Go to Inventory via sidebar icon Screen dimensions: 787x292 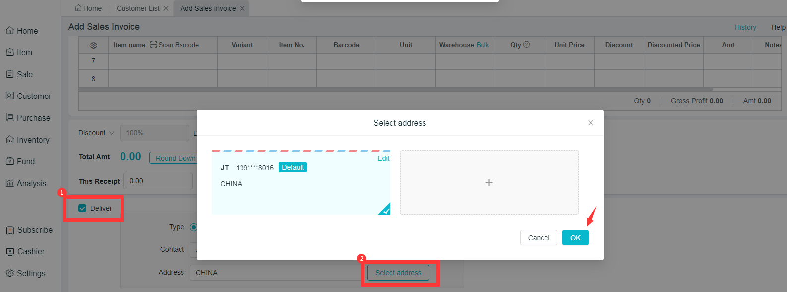click(x=10, y=140)
